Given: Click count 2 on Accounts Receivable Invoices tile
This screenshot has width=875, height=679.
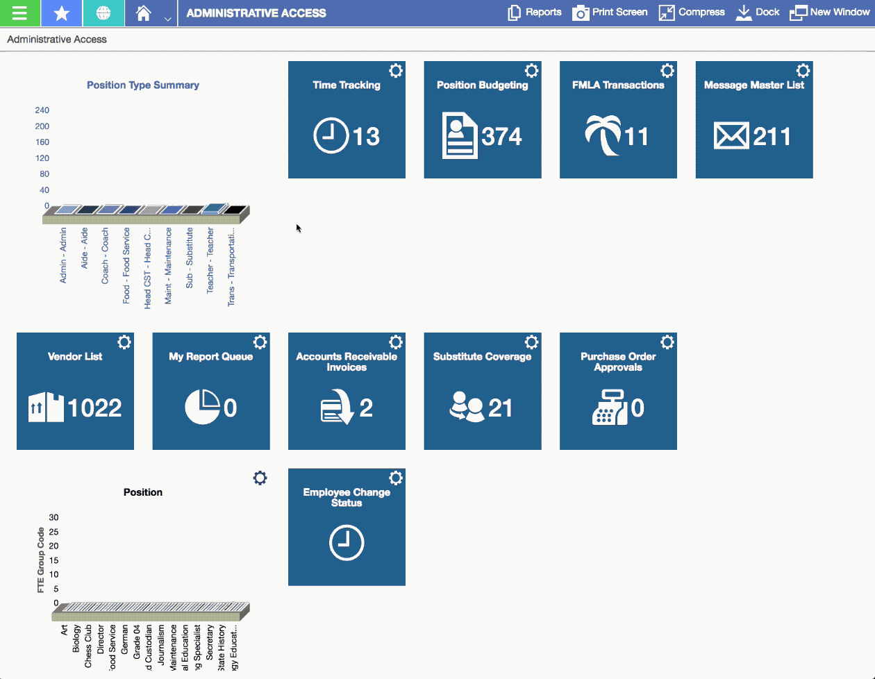Looking at the screenshot, I should point(366,408).
